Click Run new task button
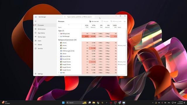Viewport: 187px width, 105px height. [94, 21]
